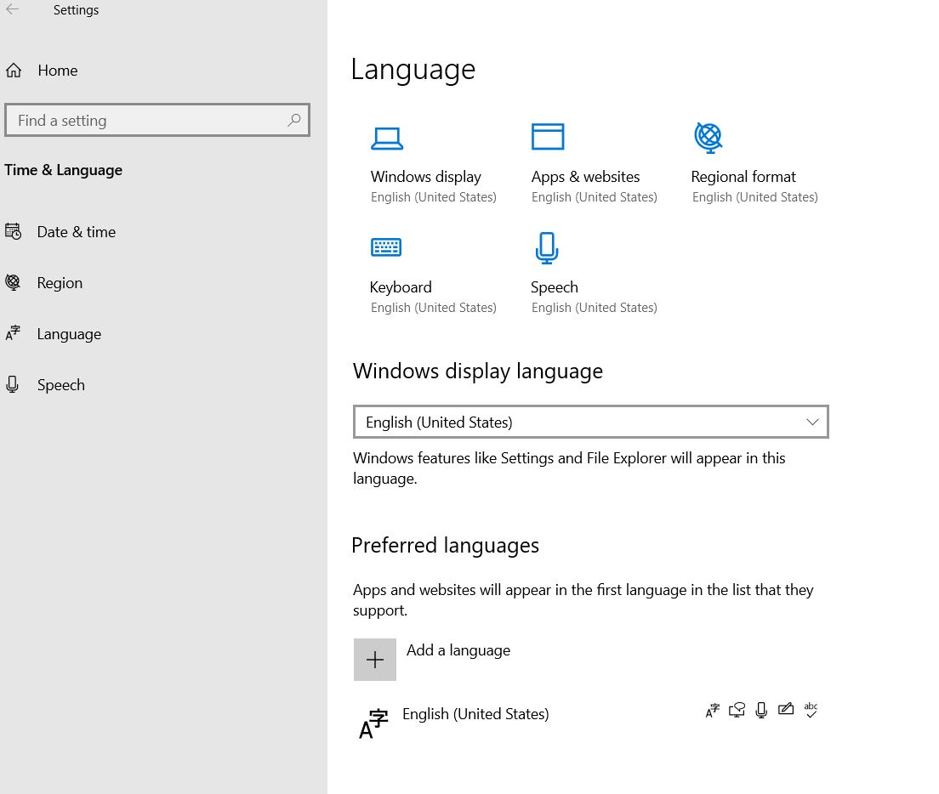This screenshot has height=794, width=939.
Task: Click the Windows display laptop icon
Action: click(x=387, y=139)
